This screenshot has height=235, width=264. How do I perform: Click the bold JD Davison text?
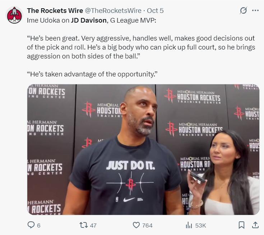(89, 20)
